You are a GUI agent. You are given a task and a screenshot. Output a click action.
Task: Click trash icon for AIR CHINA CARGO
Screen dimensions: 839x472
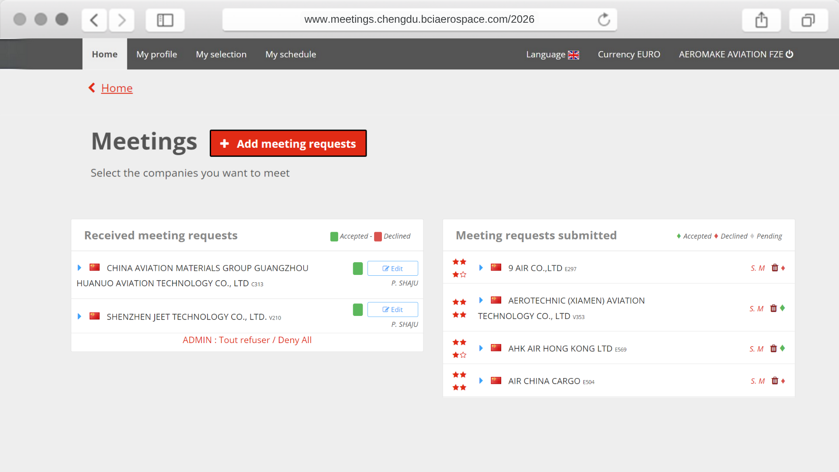pyautogui.click(x=775, y=381)
